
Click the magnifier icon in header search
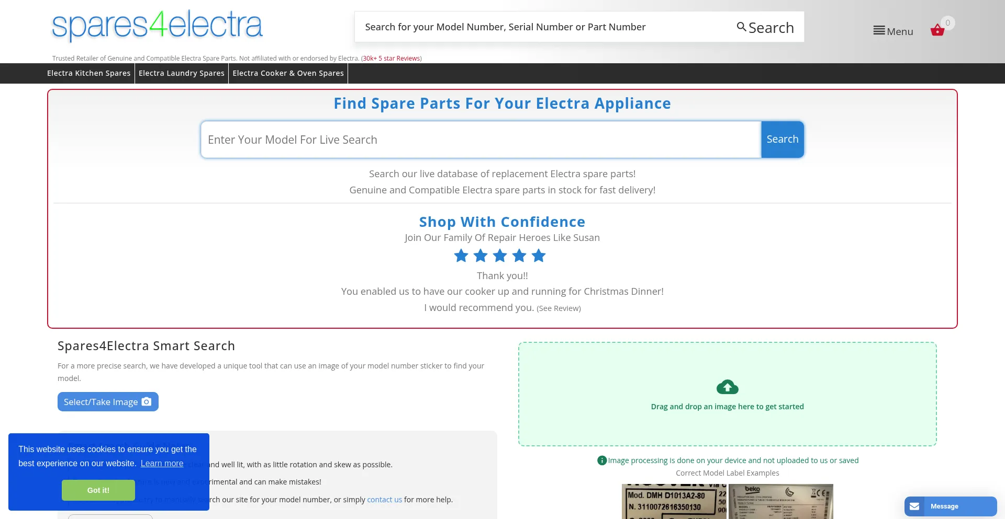(x=741, y=27)
